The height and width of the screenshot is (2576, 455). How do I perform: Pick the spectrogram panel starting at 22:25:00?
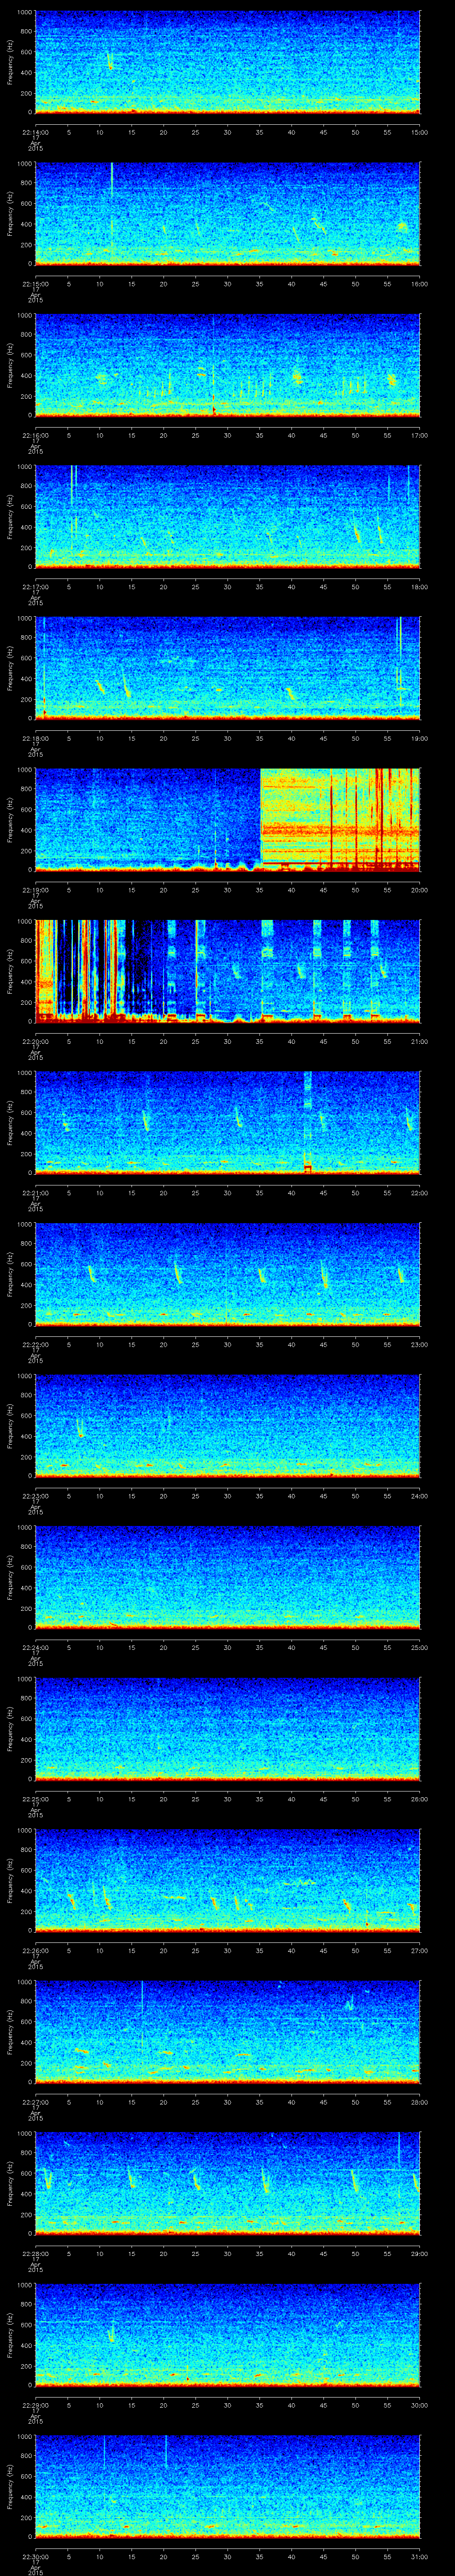[x=227, y=1729]
